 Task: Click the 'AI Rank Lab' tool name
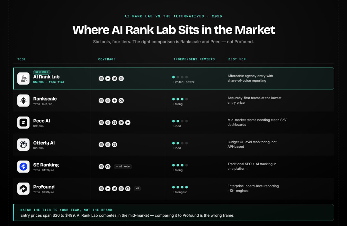point(46,77)
